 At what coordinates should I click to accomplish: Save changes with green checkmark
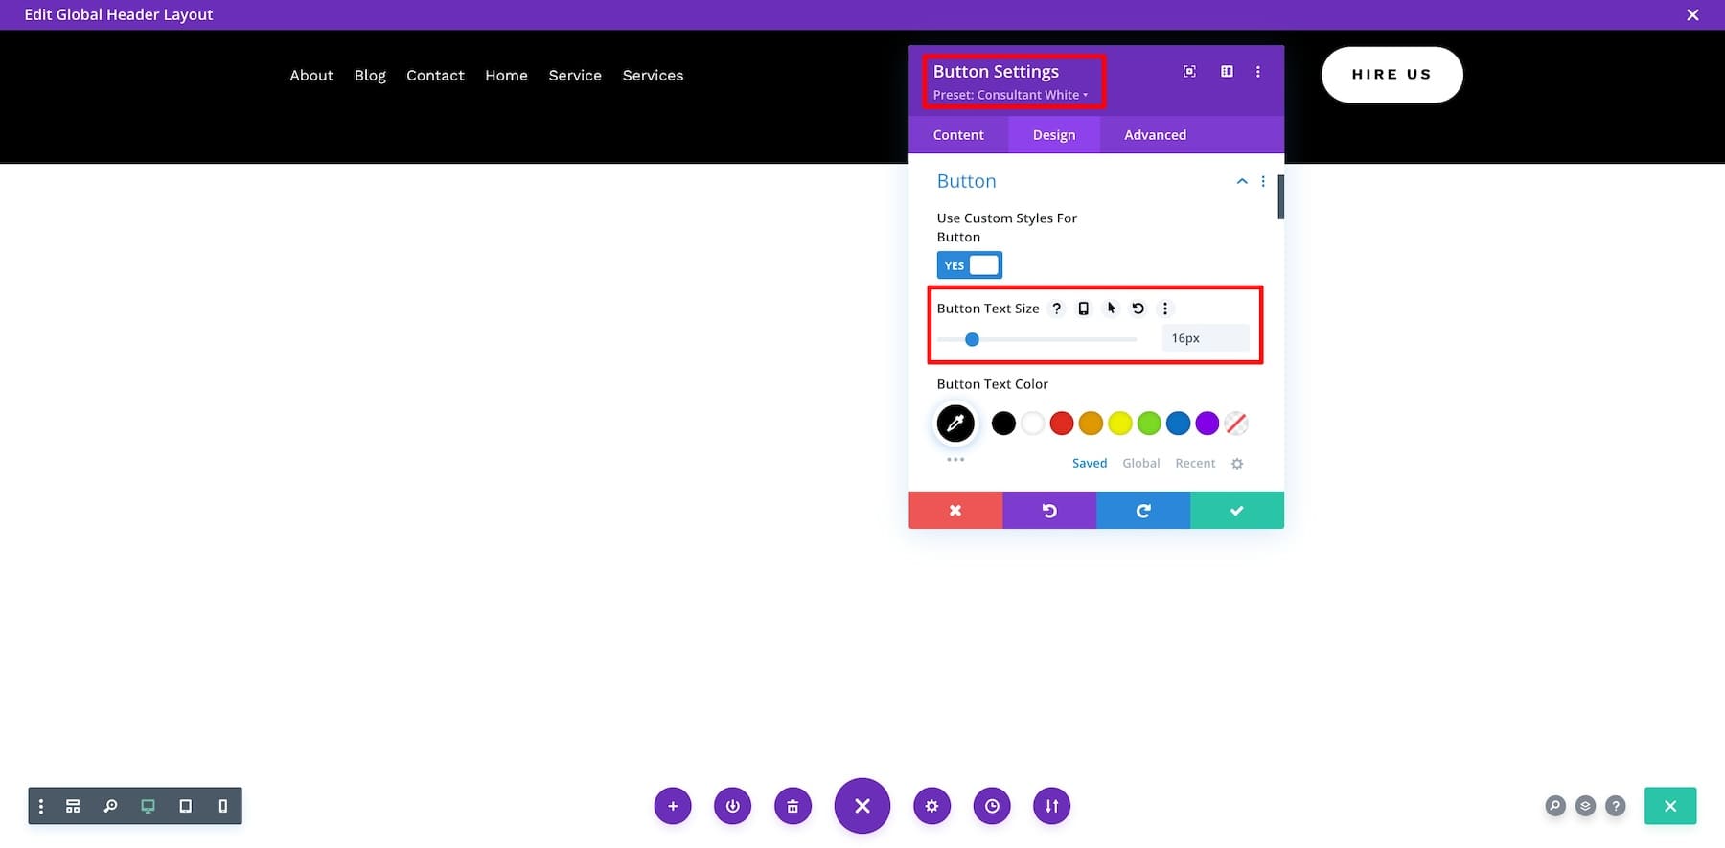coord(1237,511)
